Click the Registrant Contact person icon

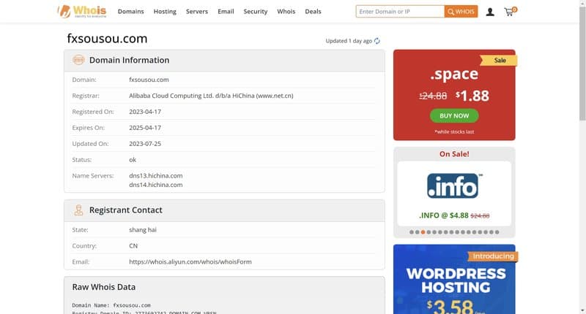[78, 210]
